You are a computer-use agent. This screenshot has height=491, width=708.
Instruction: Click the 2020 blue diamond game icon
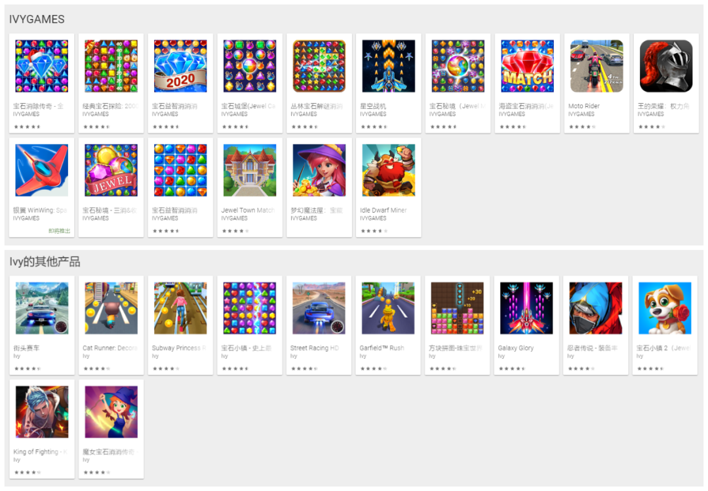tap(180, 66)
